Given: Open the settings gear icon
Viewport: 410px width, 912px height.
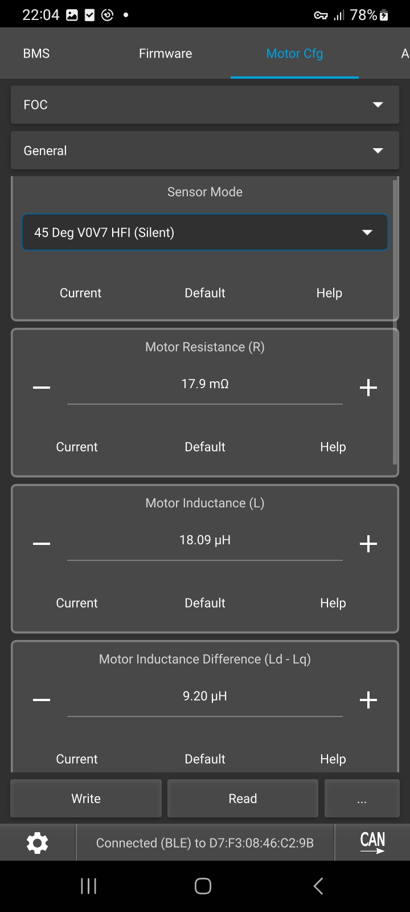Looking at the screenshot, I should (38, 842).
